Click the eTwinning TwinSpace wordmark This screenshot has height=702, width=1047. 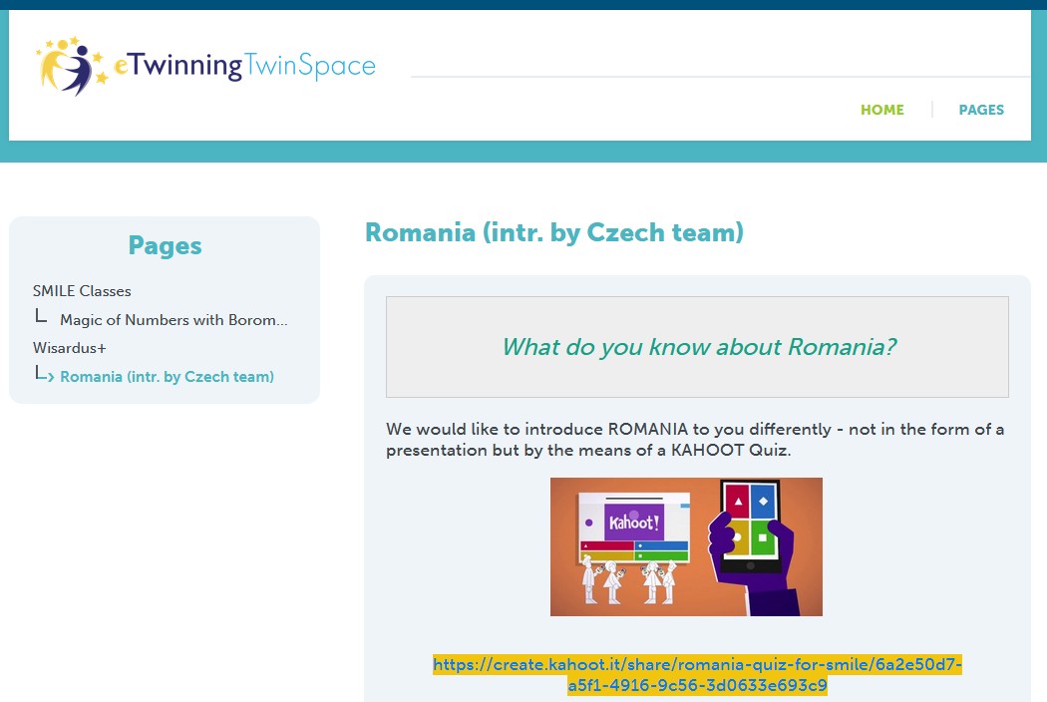pyautogui.click(x=245, y=67)
